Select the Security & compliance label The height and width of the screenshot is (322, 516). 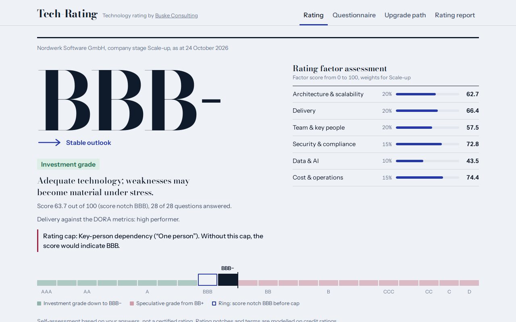pyautogui.click(x=324, y=144)
